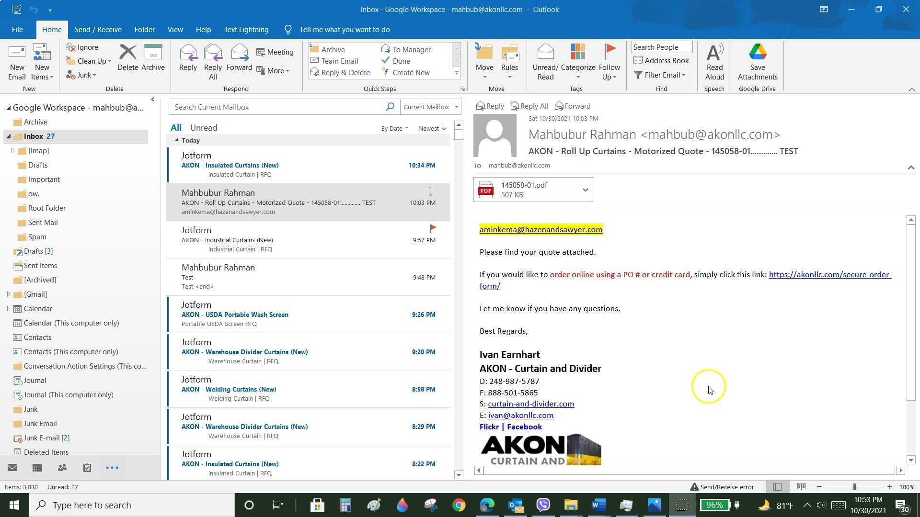The image size is (920, 517).
Task: Collapse the folder pane with the left arrow
Action: [152, 99]
